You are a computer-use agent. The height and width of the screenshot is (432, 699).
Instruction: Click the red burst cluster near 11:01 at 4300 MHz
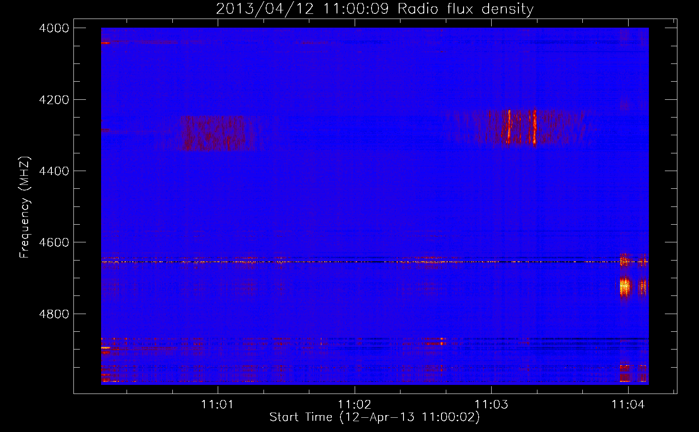click(212, 133)
